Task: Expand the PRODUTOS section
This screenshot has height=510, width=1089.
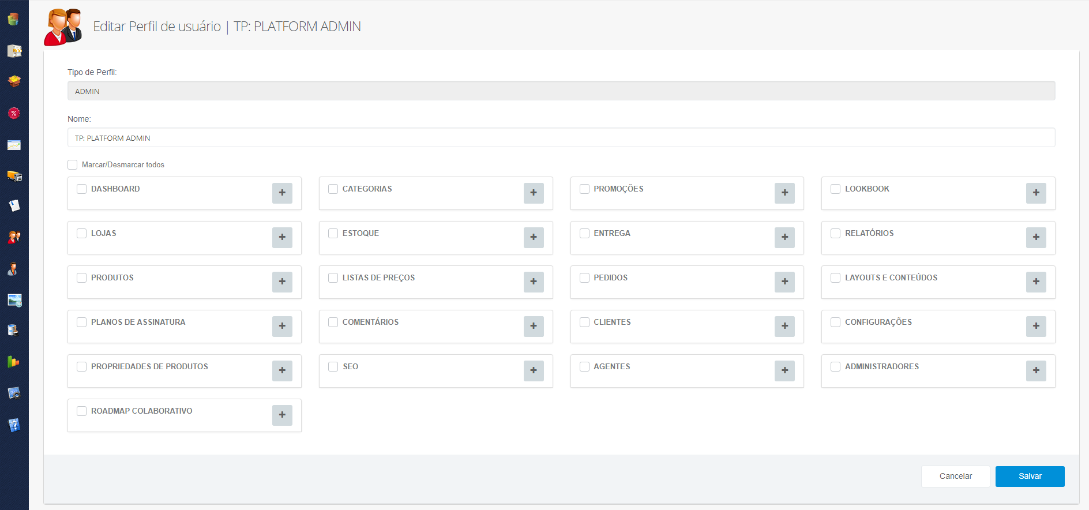Action: pyautogui.click(x=282, y=282)
